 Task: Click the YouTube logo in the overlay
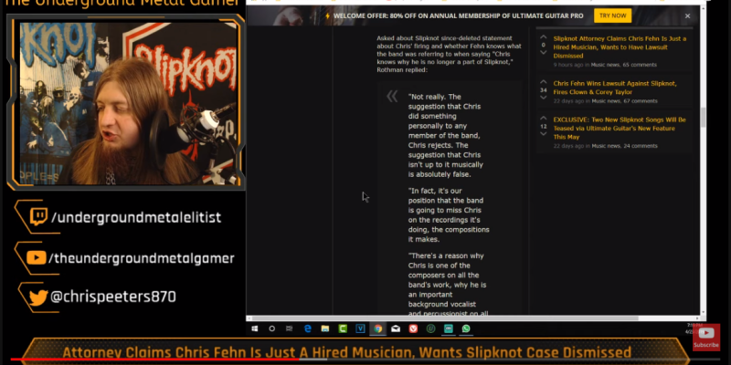point(37,258)
